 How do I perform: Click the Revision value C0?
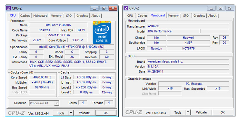[x=107, y=57]
